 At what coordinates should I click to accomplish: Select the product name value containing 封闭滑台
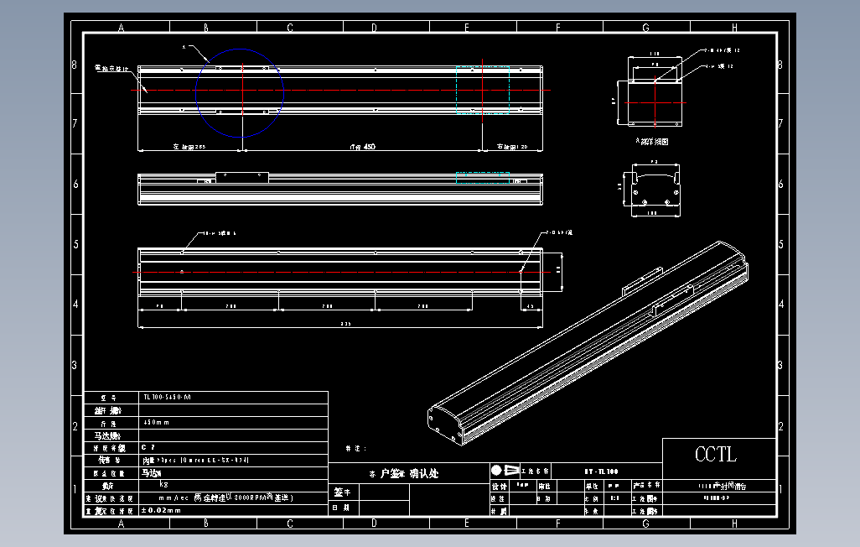coord(723,486)
